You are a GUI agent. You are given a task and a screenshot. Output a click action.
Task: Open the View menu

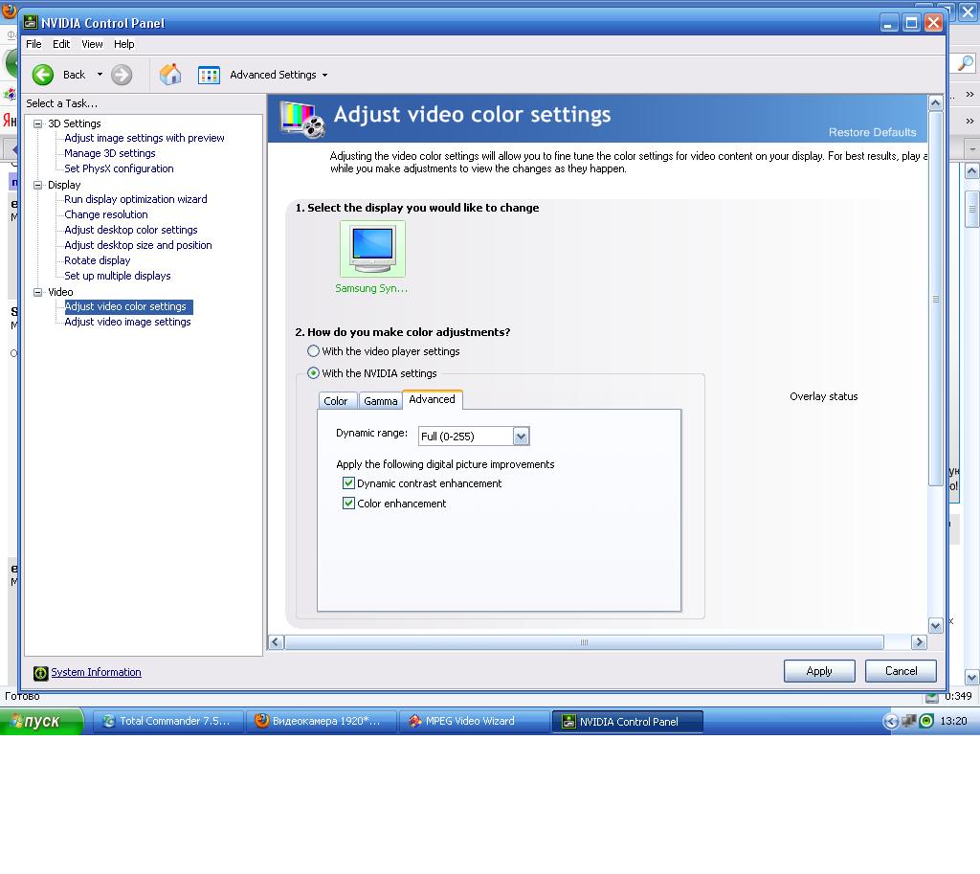92,44
